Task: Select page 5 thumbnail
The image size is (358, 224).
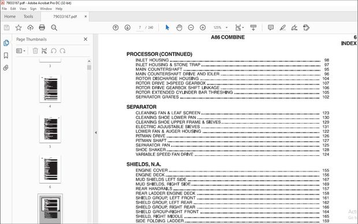Action: [x=50, y=129]
